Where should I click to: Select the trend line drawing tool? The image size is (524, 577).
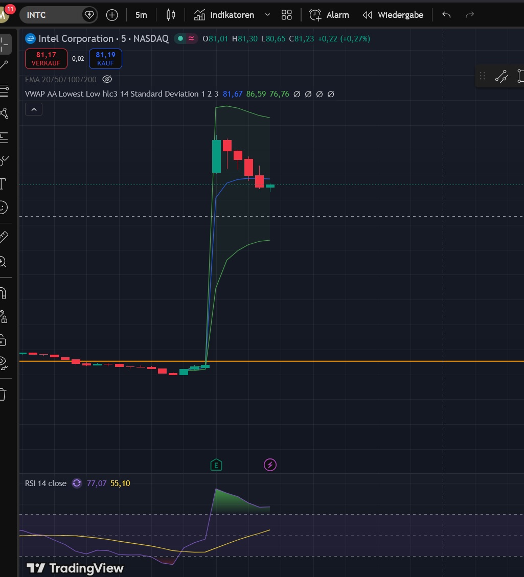[4, 65]
